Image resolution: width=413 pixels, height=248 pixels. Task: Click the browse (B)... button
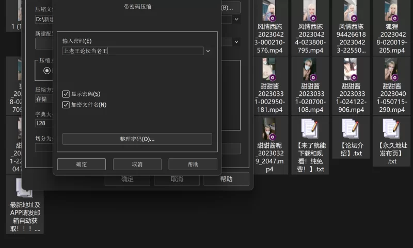230,8
